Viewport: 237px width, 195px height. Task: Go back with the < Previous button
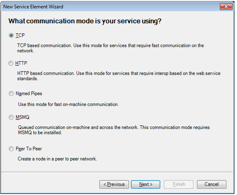coord(114,184)
